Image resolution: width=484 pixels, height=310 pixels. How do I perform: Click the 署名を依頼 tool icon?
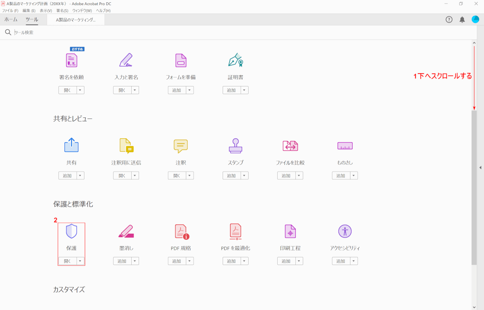(x=71, y=60)
